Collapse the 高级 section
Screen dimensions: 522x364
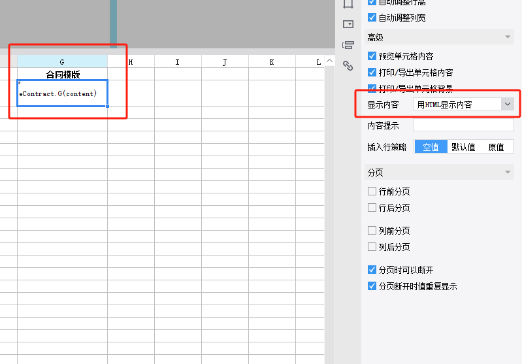click(439, 37)
